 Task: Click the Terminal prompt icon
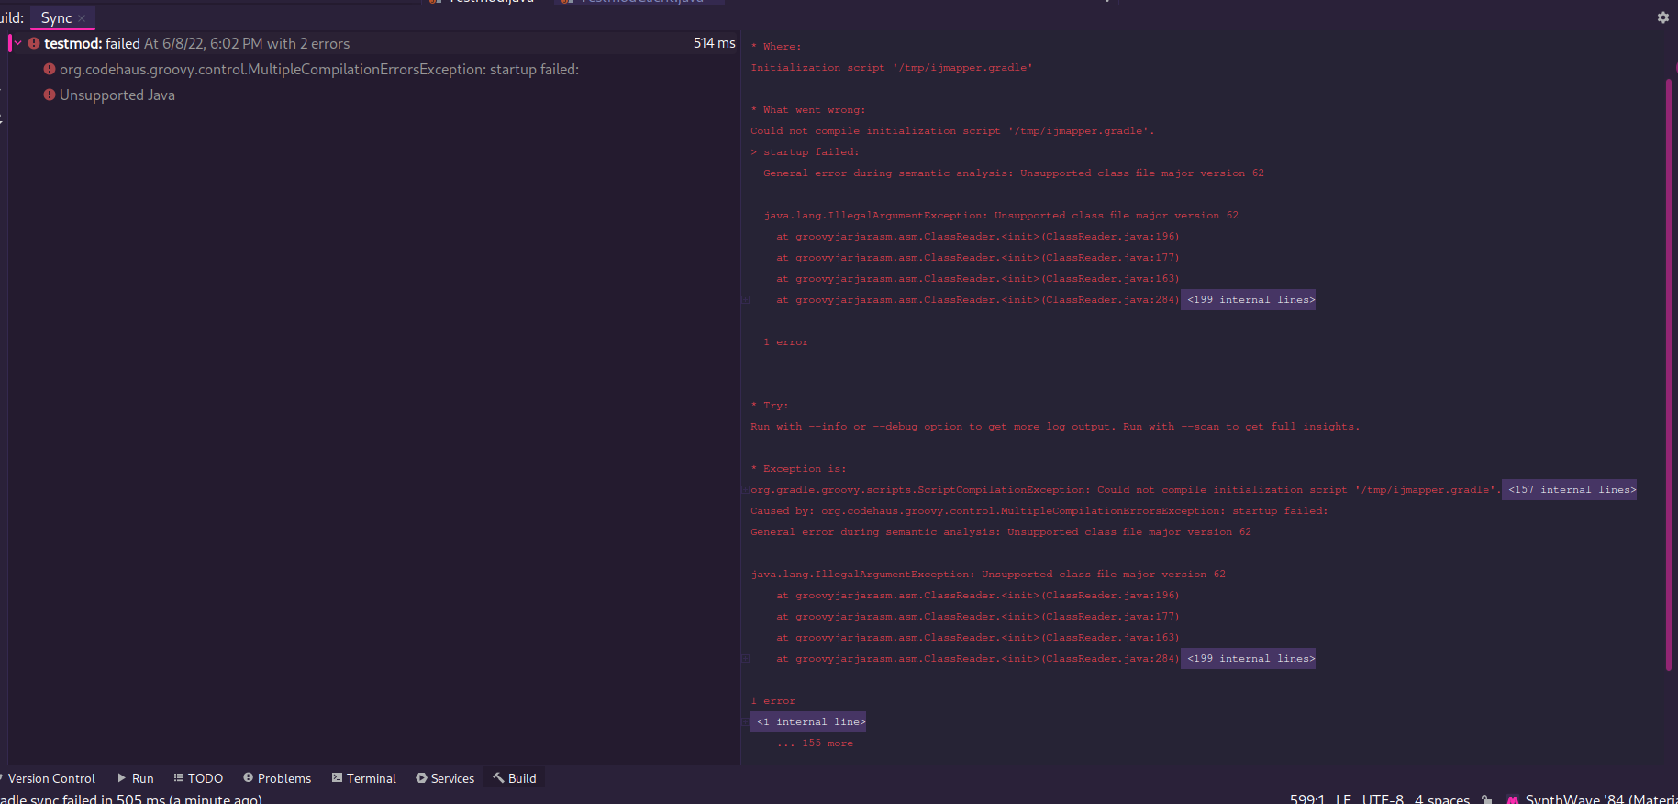pos(337,777)
